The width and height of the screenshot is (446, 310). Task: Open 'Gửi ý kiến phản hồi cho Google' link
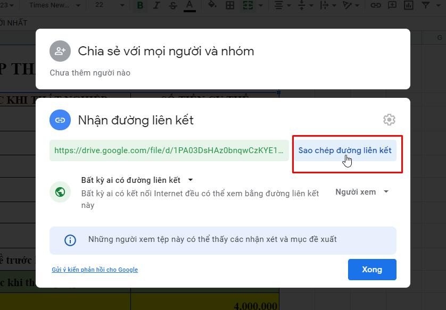95,270
